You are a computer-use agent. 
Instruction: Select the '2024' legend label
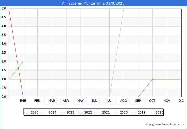pyautogui.click(x=52, y=112)
